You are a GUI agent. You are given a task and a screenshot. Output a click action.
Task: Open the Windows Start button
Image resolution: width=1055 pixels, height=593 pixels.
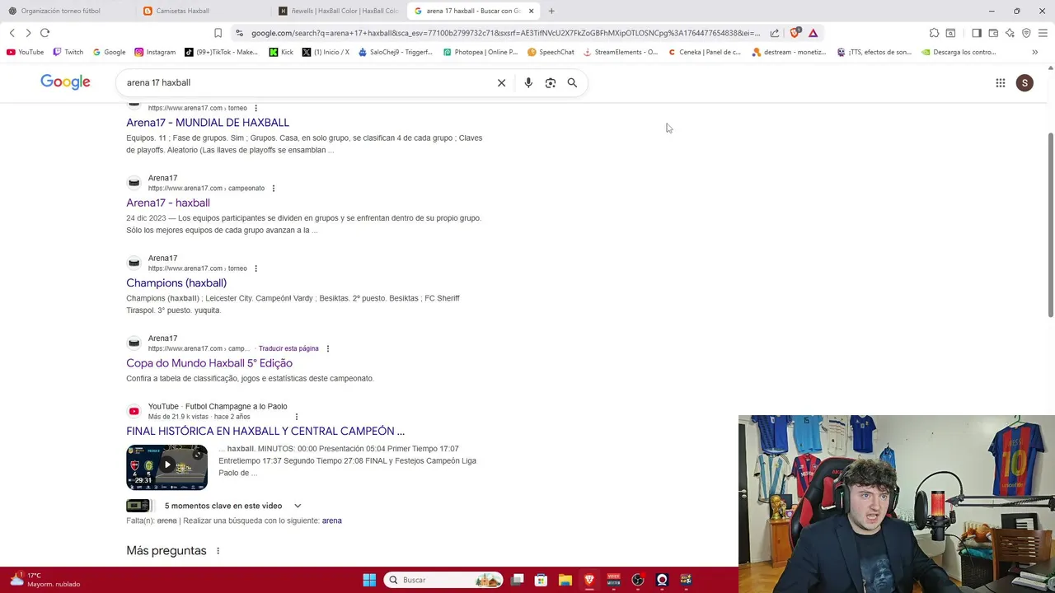369,580
